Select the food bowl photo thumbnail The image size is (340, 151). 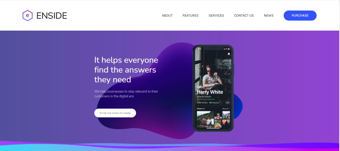[218, 123]
